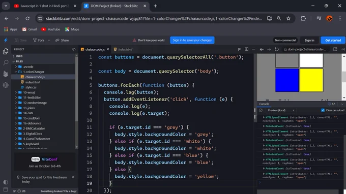Click the Sign in button
The image size is (346, 194).
309,40
